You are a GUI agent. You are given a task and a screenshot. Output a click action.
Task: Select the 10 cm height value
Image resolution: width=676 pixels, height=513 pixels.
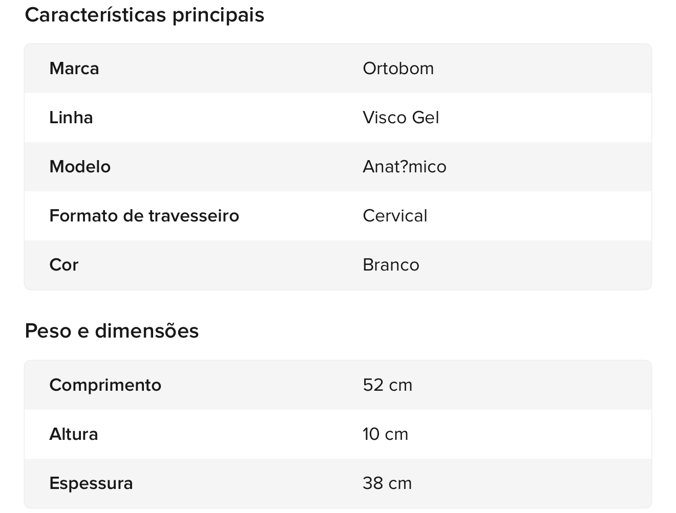[x=385, y=434]
